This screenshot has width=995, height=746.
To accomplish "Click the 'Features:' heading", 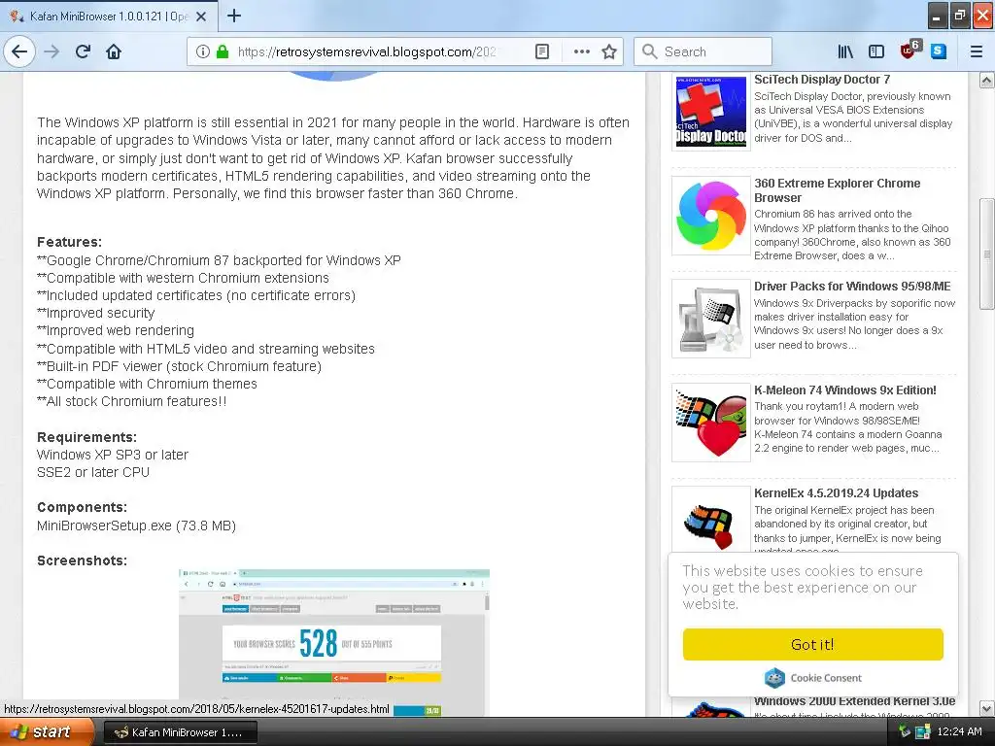I will pos(69,242).
